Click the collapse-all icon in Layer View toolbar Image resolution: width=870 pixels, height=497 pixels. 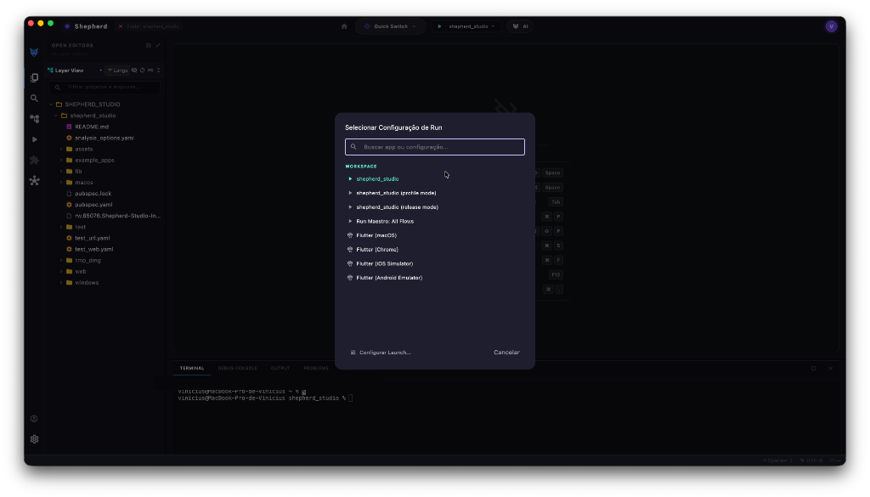point(159,71)
